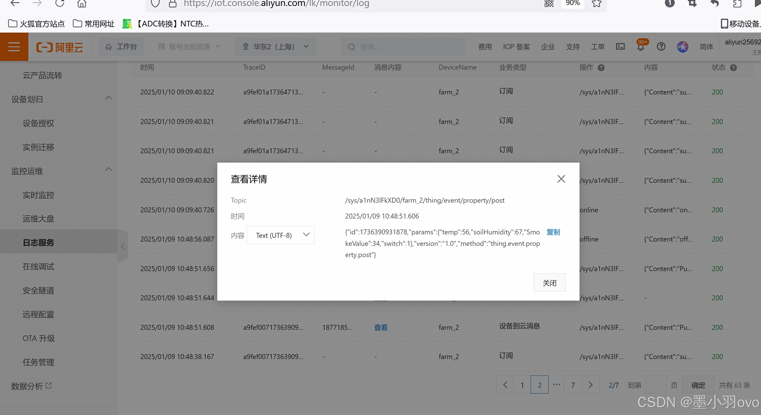Click the 到第 page number input field

656,385
